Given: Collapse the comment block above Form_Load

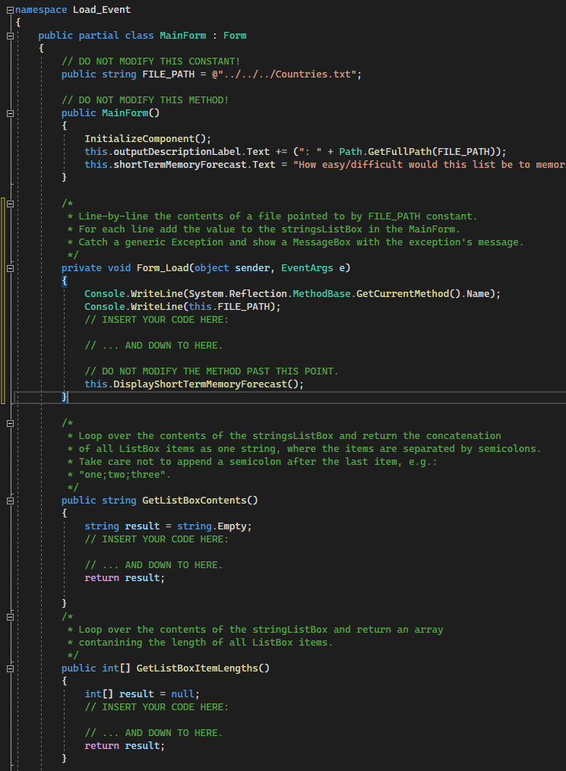Looking at the screenshot, I should tap(9, 204).
